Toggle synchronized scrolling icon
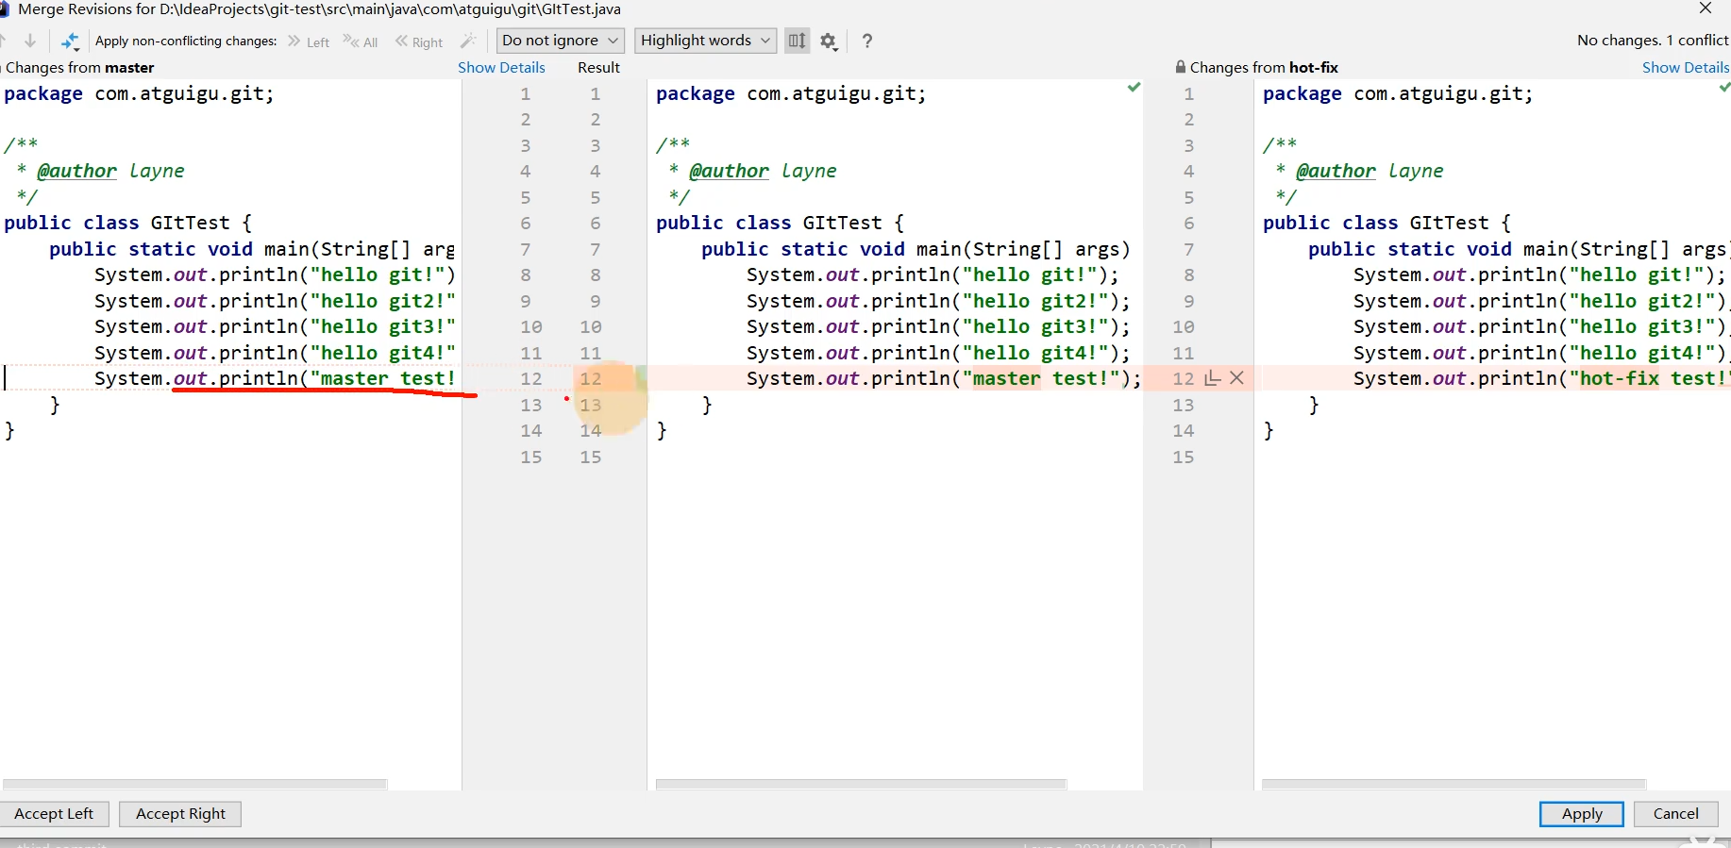This screenshot has height=848, width=1731. click(798, 41)
